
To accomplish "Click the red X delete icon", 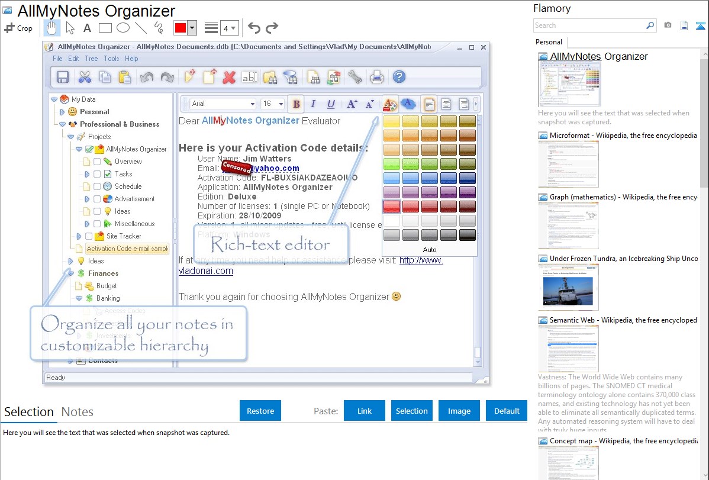I will tap(229, 78).
